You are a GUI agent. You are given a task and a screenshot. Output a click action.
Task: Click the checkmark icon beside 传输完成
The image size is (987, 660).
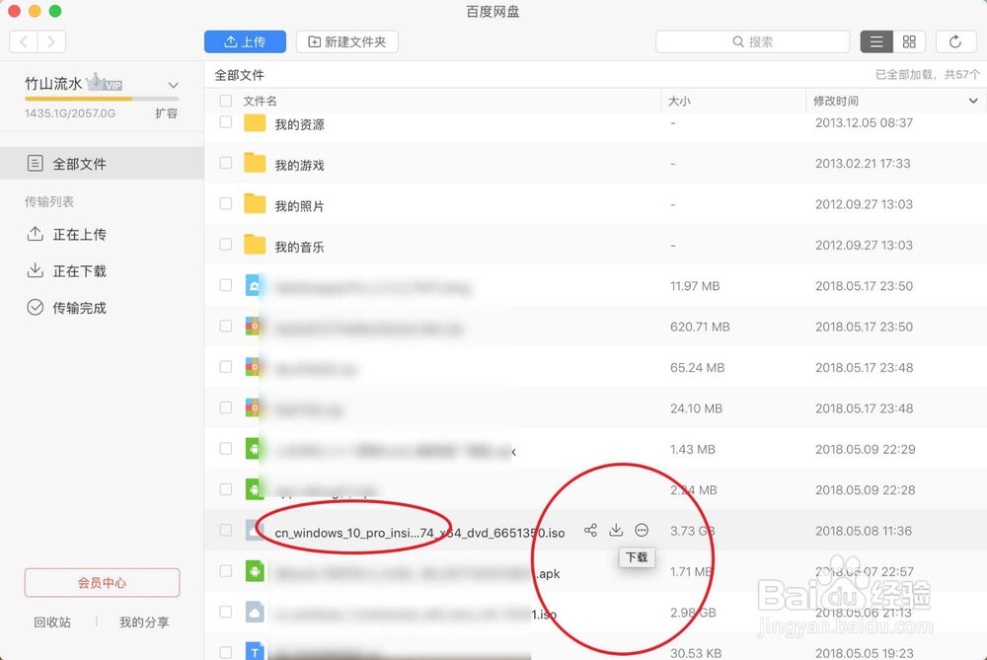(36, 307)
